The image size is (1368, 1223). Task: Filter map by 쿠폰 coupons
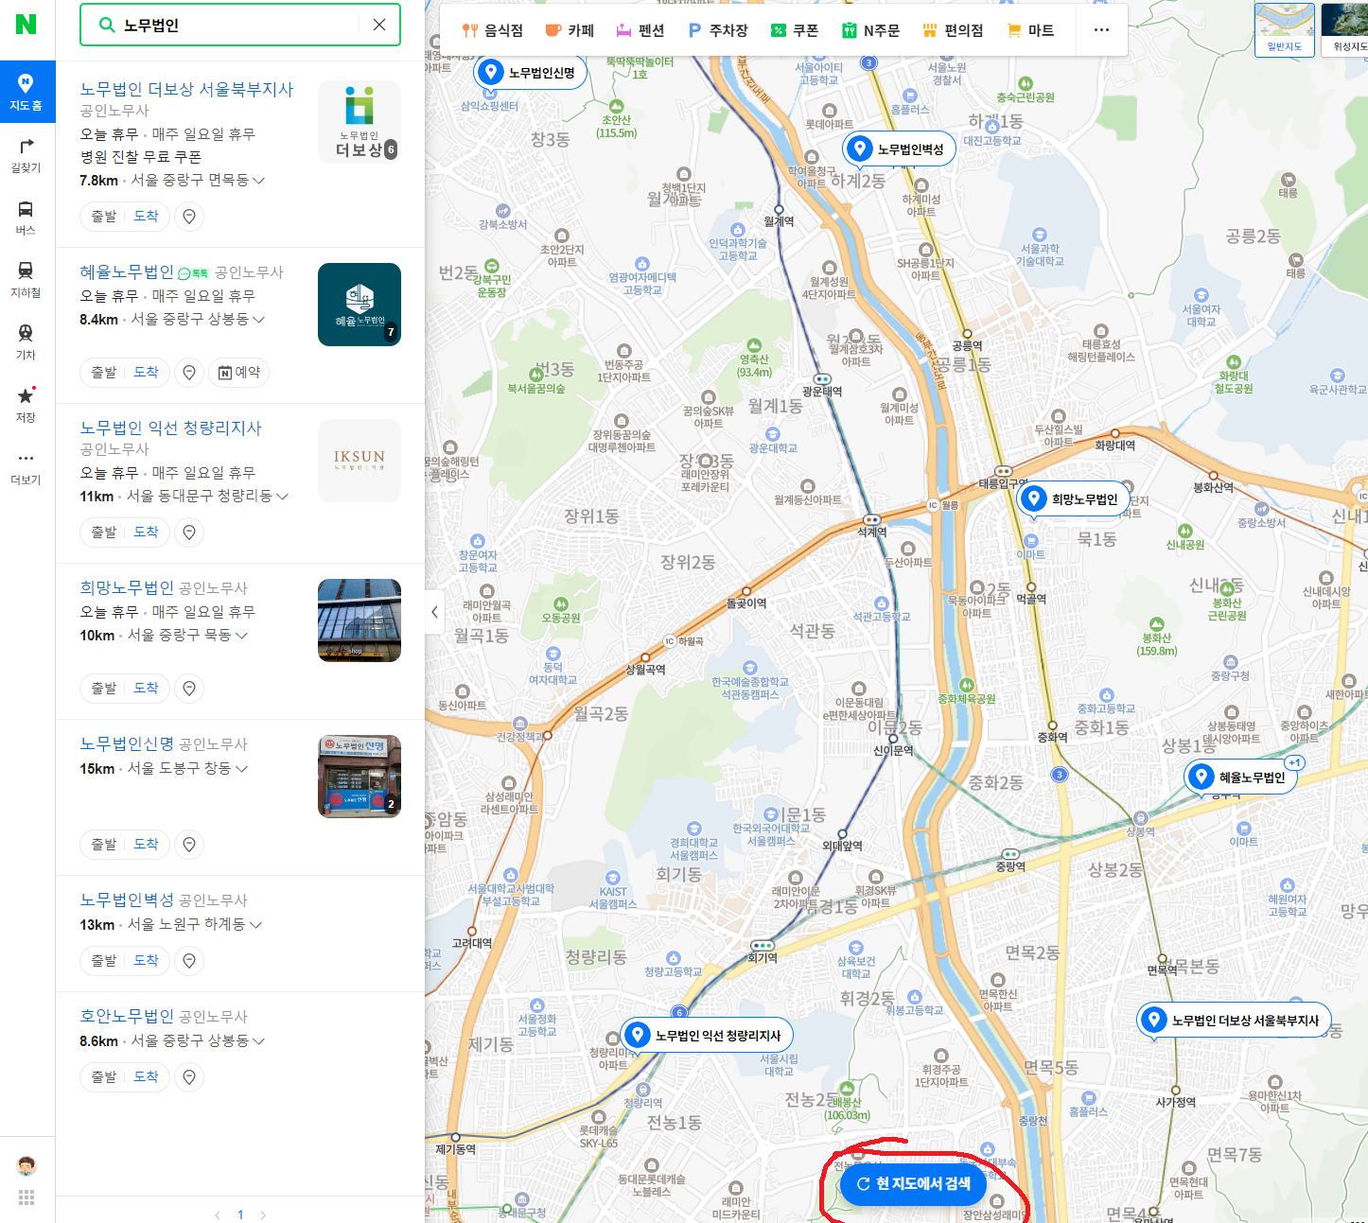795,30
